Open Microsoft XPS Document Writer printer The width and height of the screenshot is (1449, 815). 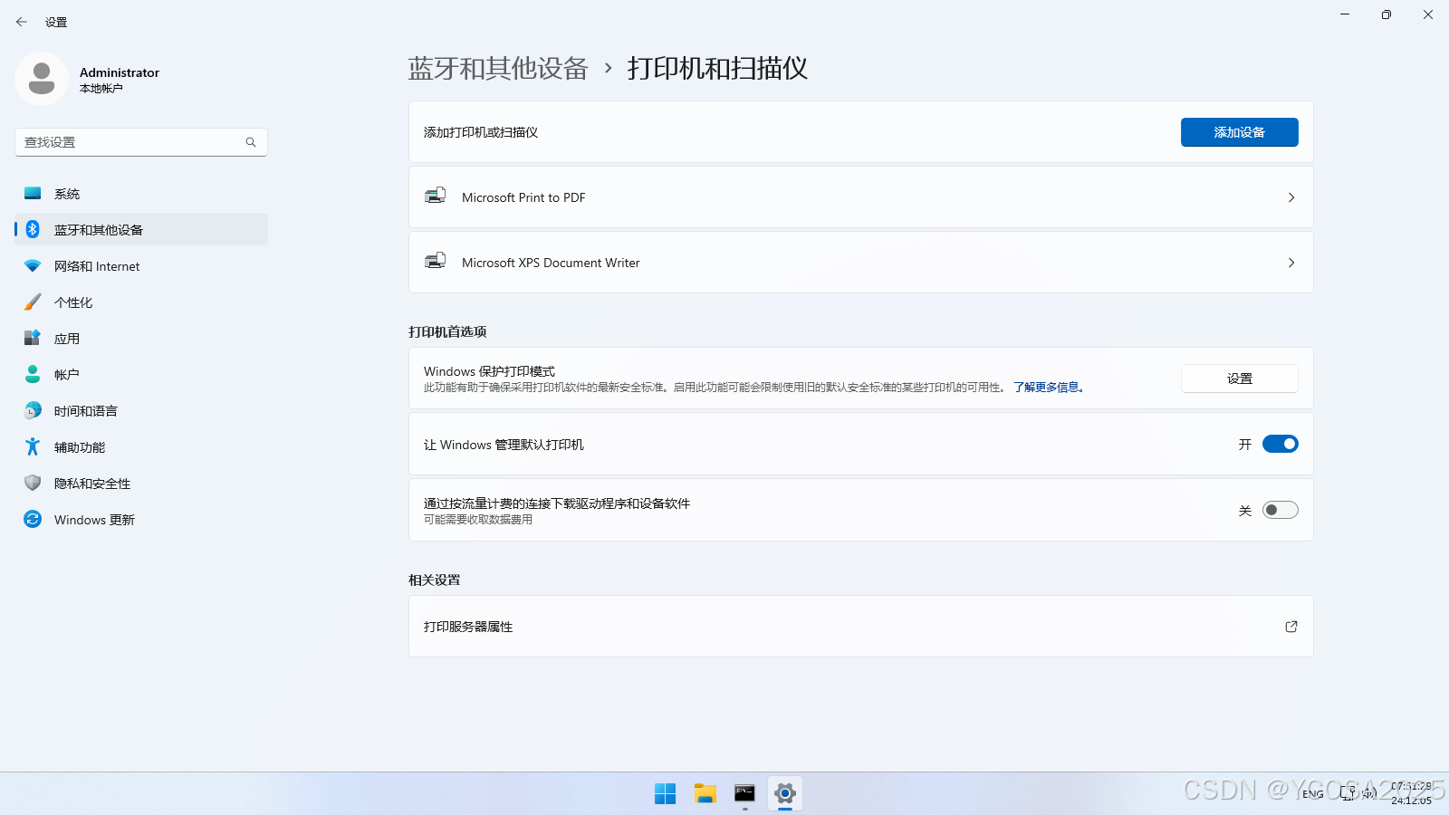pos(860,263)
